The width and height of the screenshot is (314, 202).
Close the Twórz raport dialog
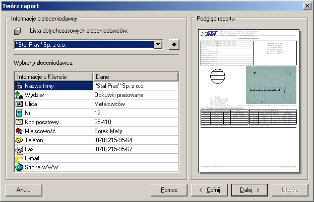(307, 6)
